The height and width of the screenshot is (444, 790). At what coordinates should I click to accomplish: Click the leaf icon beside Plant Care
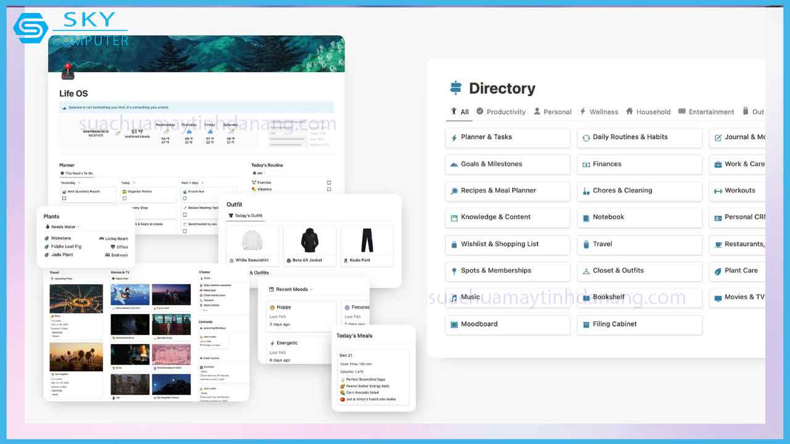point(718,271)
